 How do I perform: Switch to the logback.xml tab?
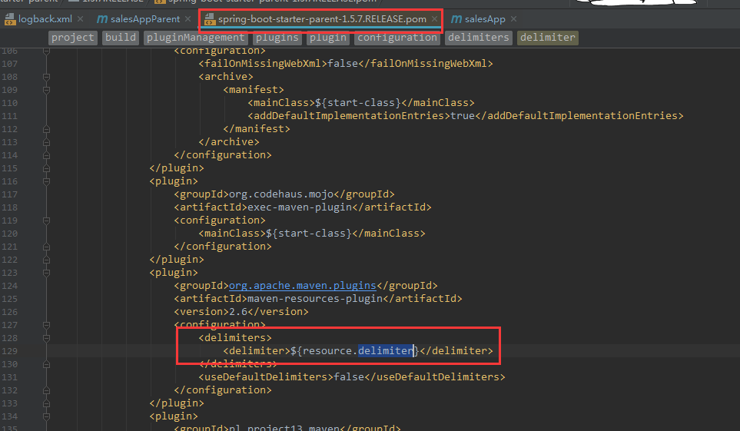pos(45,19)
